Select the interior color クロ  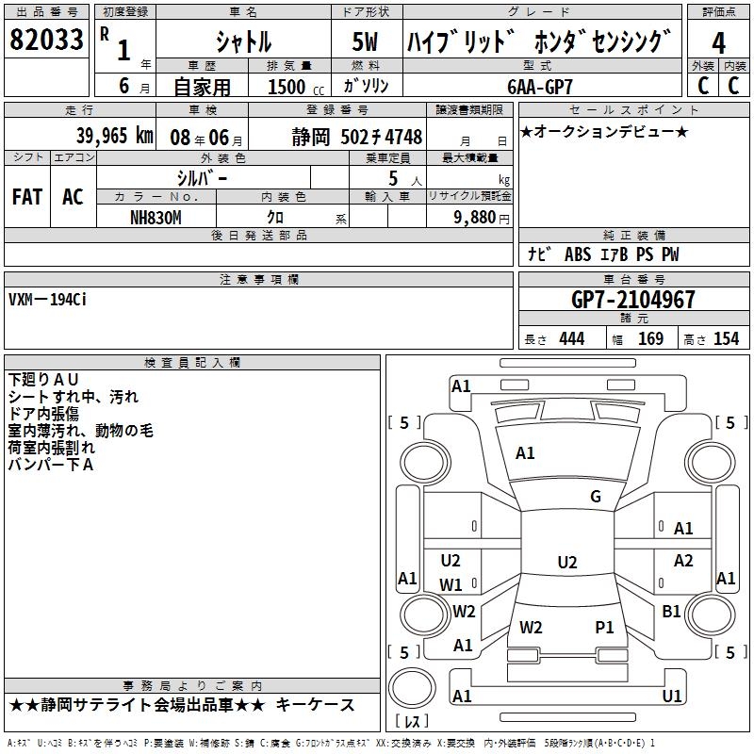pos(275,218)
